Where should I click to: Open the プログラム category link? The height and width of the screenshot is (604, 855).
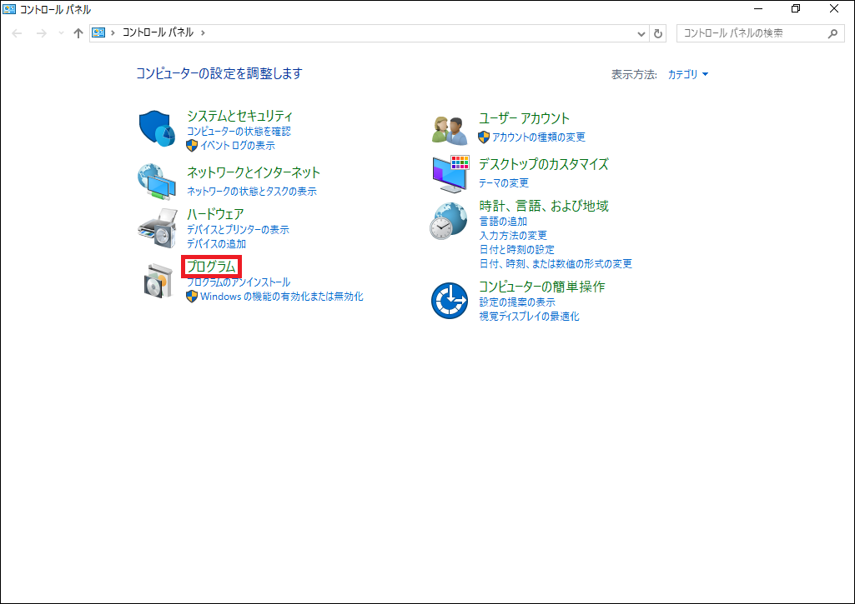(212, 267)
